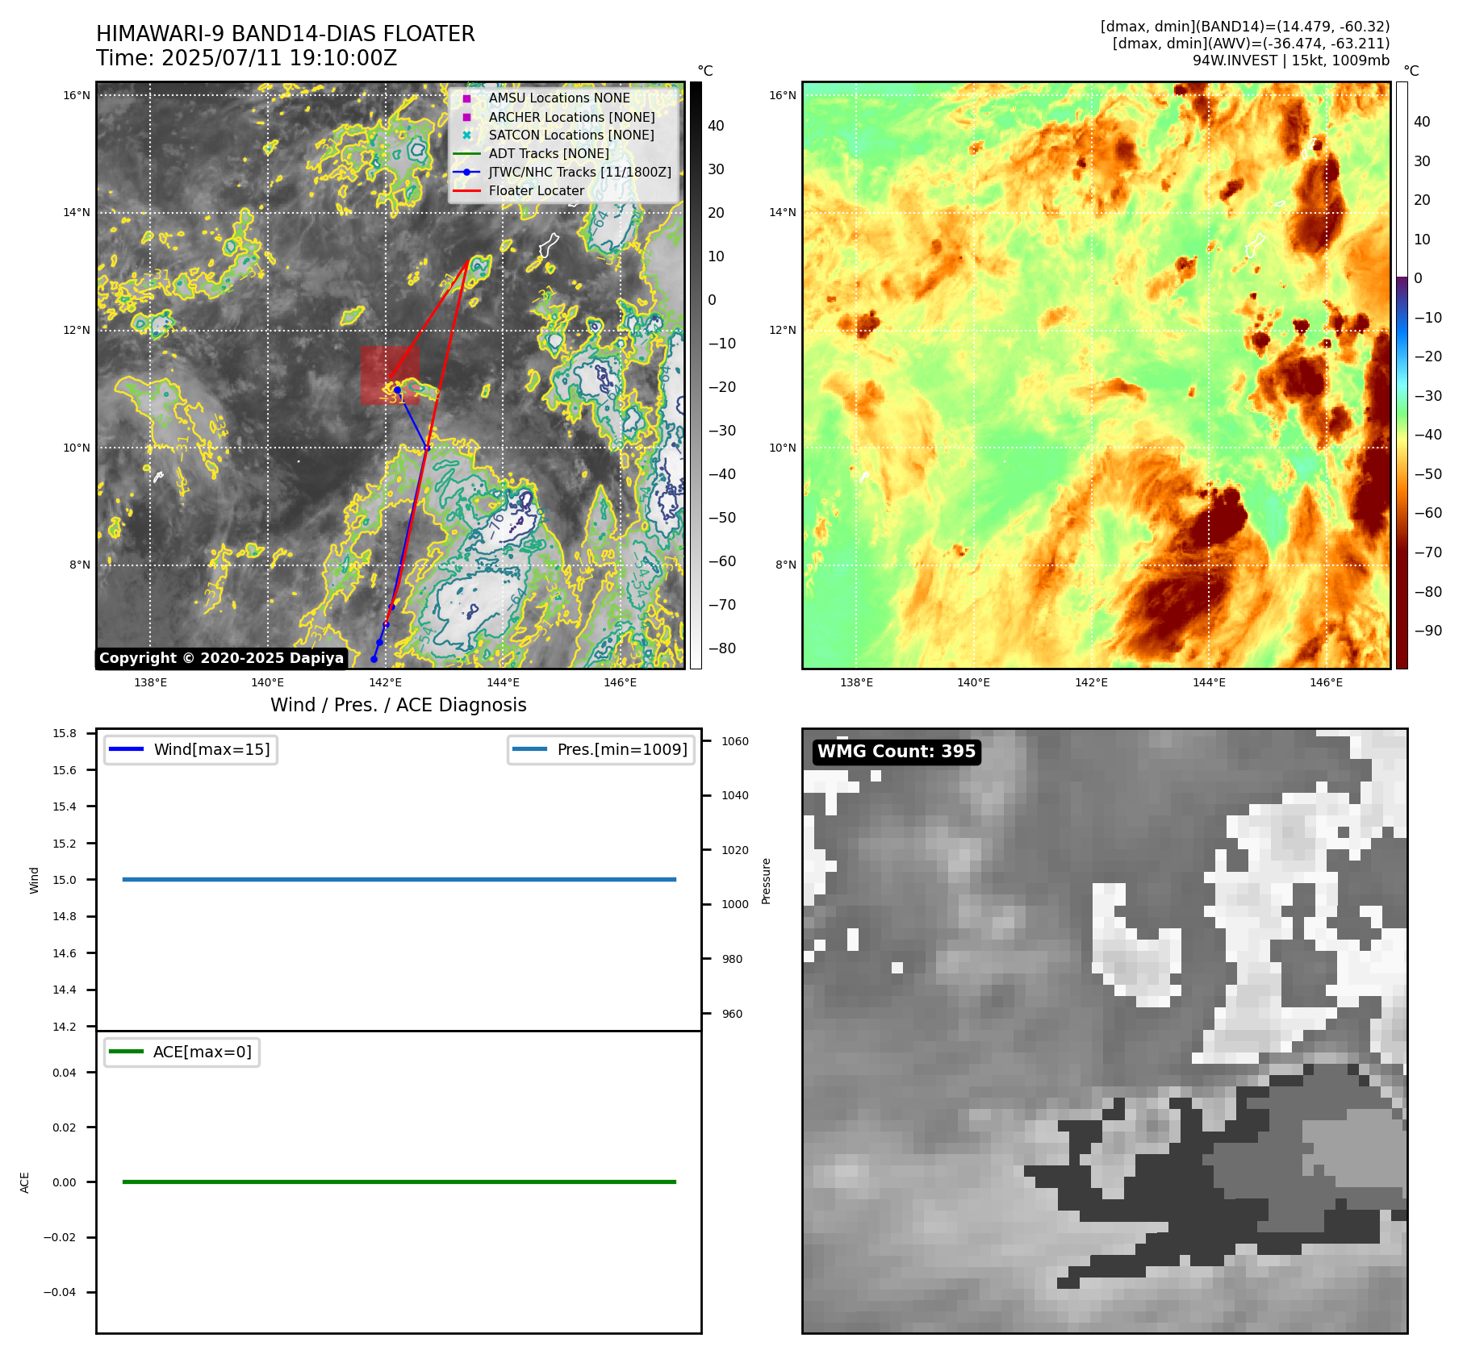Click the 'ACE[max=0]' legend box
Viewport: 1463px width, 1363px height.
tap(182, 1052)
